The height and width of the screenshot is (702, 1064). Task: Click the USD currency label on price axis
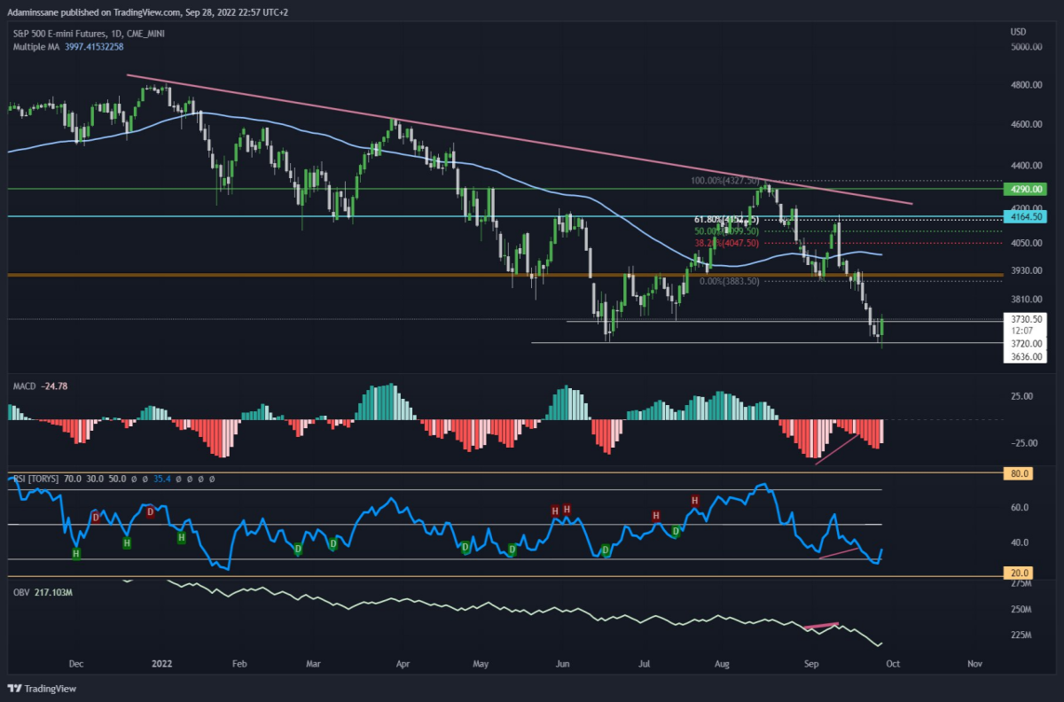click(1018, 33)
